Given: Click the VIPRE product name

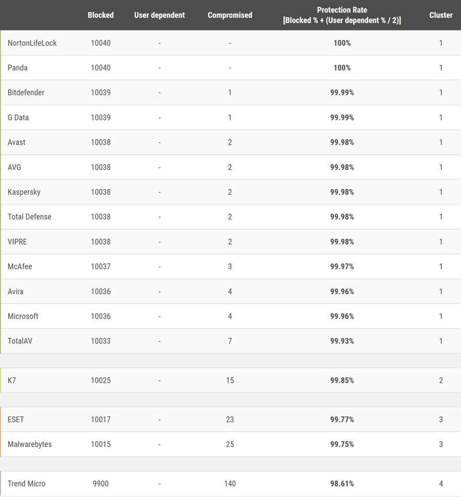Looking at the screenshot, I should tap(17, 242).
